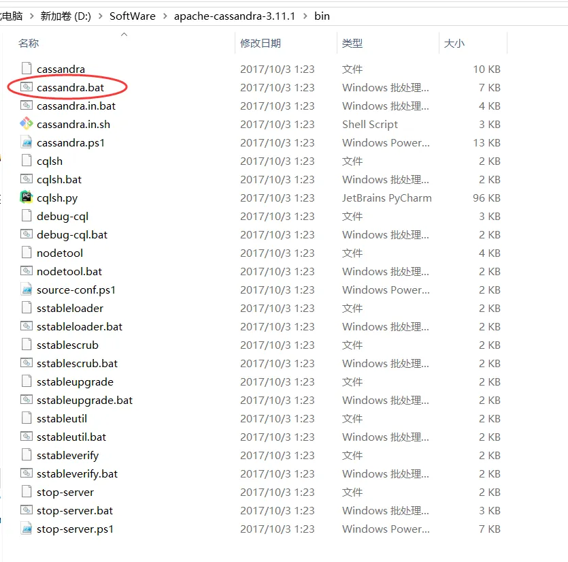
Task: Click the cassandra.in.bat file icon
Action: pos(27,106)
